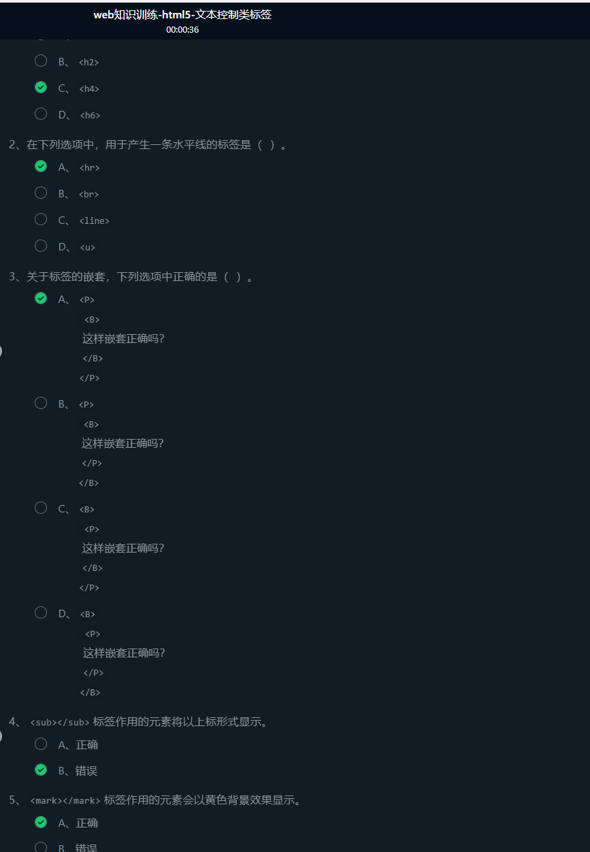590x852 pixels.
Task: Select option C <line> for question 2
Action: (x=40, y=218)
